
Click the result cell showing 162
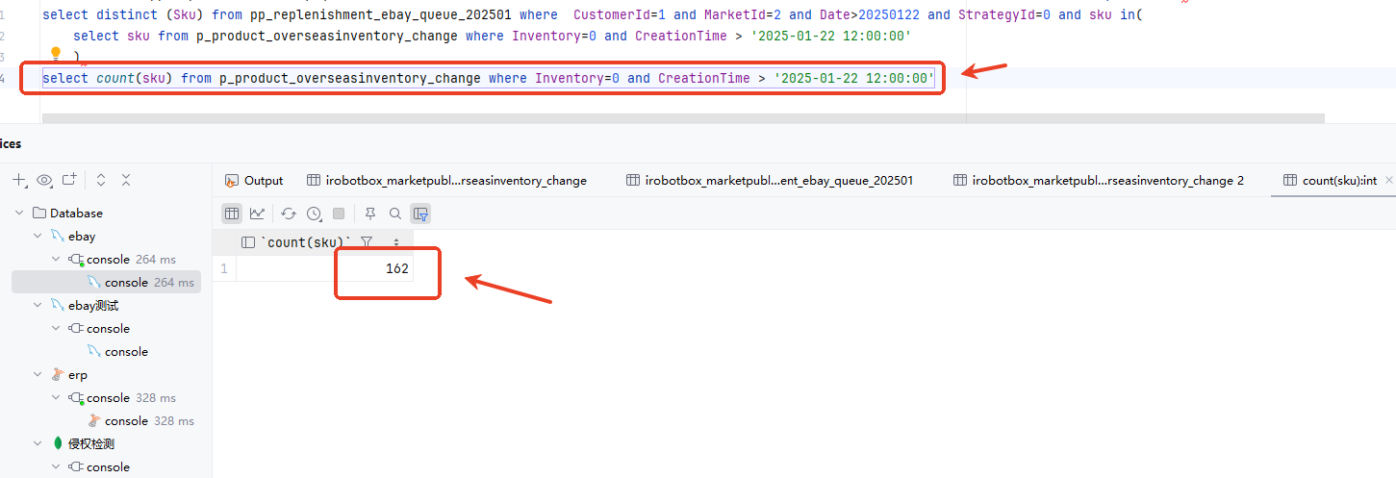pyautogui.click(x=324, y=268)
